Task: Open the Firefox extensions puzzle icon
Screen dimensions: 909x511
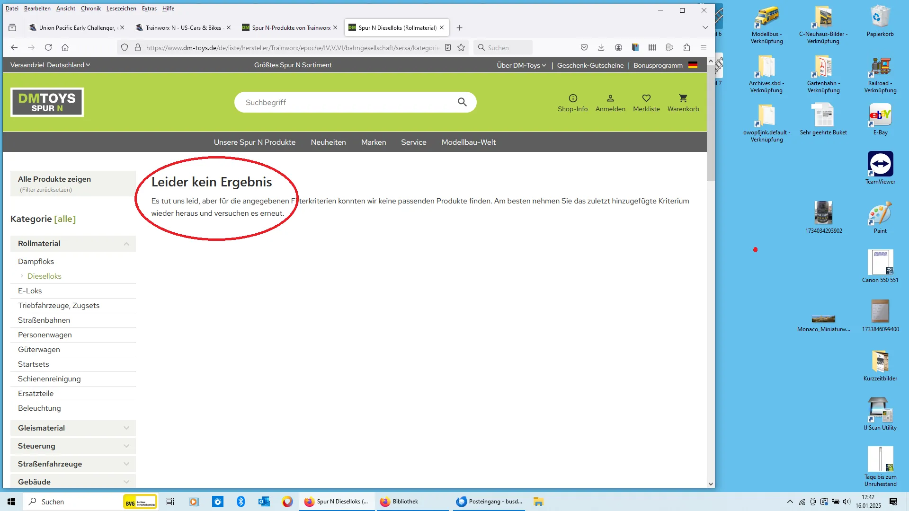Action: click(x=686, y=47)
